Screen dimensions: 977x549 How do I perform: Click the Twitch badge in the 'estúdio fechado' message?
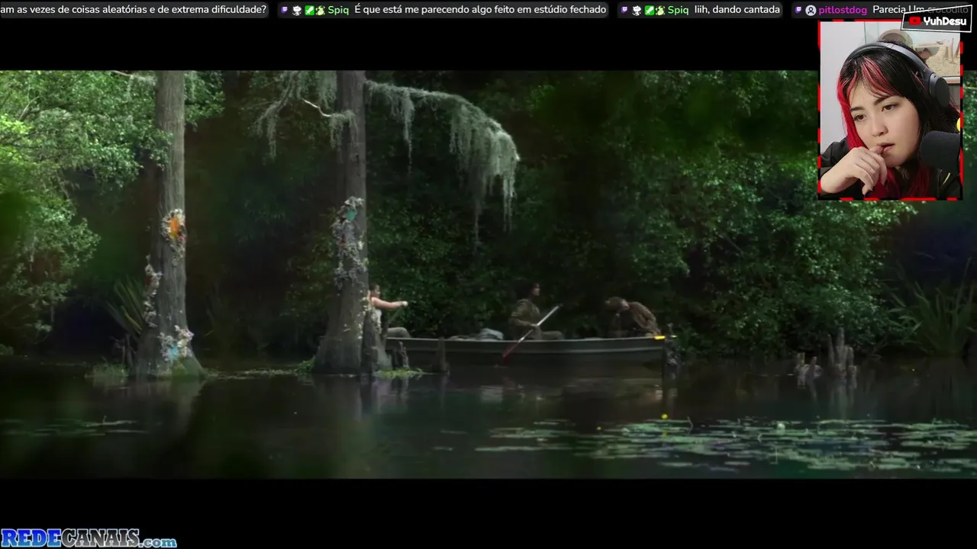click(284, 10)
